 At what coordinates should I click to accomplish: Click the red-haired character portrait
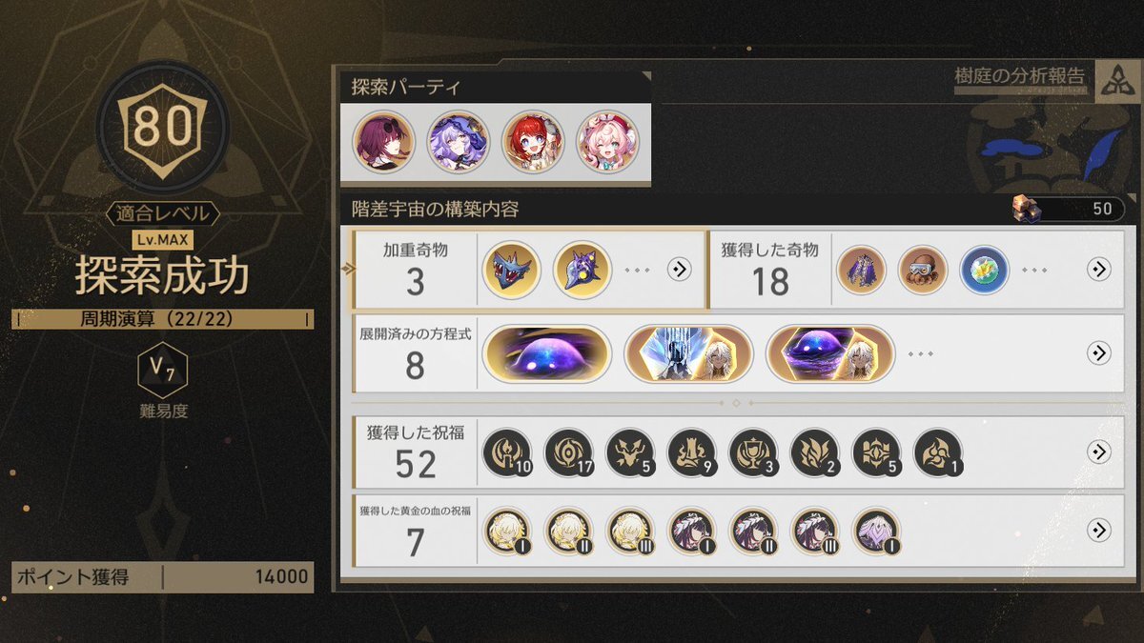[x=532, y=142]
